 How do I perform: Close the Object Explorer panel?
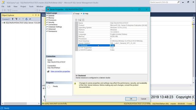[39, 15]
